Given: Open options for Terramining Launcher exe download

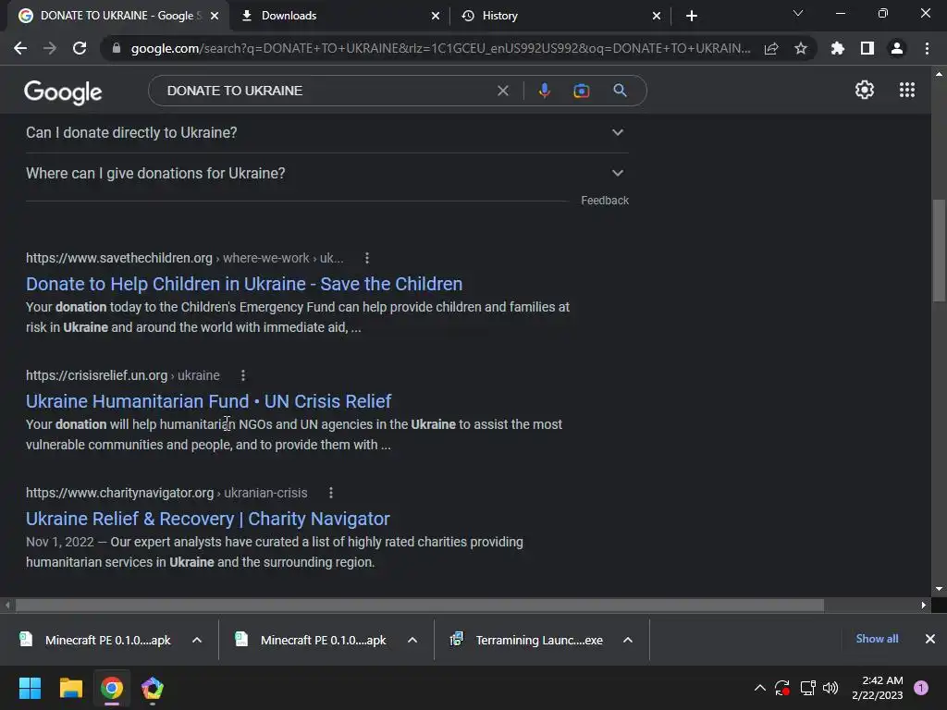Looking at the screenshot, I should point(628,640).
